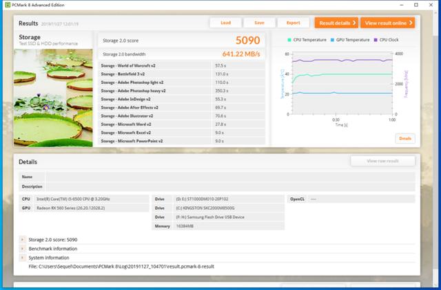Click the Name field in Details

[x=230, y=177]
